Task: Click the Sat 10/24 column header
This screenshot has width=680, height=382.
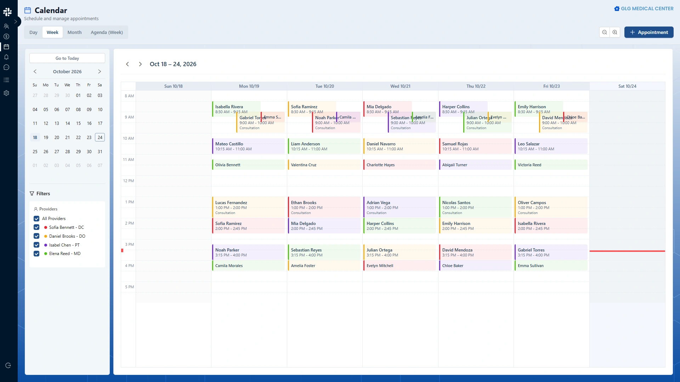Action: click(627, 86)
